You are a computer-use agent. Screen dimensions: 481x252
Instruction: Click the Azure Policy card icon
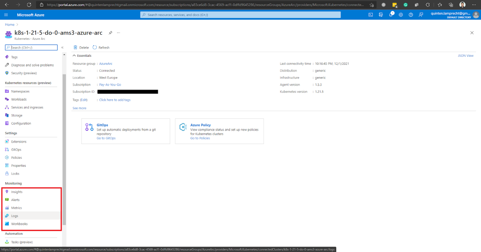pyautogui.click(x=183, y=127)
